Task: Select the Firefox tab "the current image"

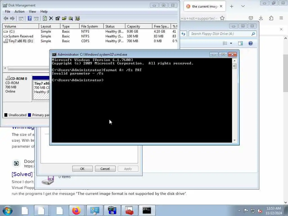Action: [x=204, y=6]
